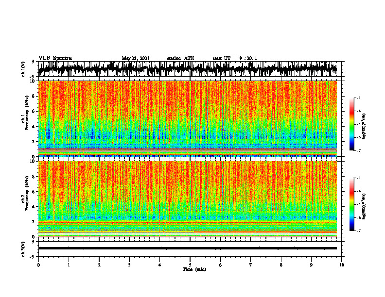
Task: Click the ch.1 spectrogram panel
Action: click(x=188, y=118)
